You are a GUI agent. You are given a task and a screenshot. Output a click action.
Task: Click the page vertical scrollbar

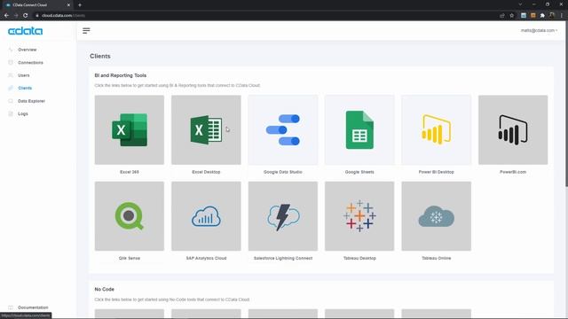coord(566,105)
